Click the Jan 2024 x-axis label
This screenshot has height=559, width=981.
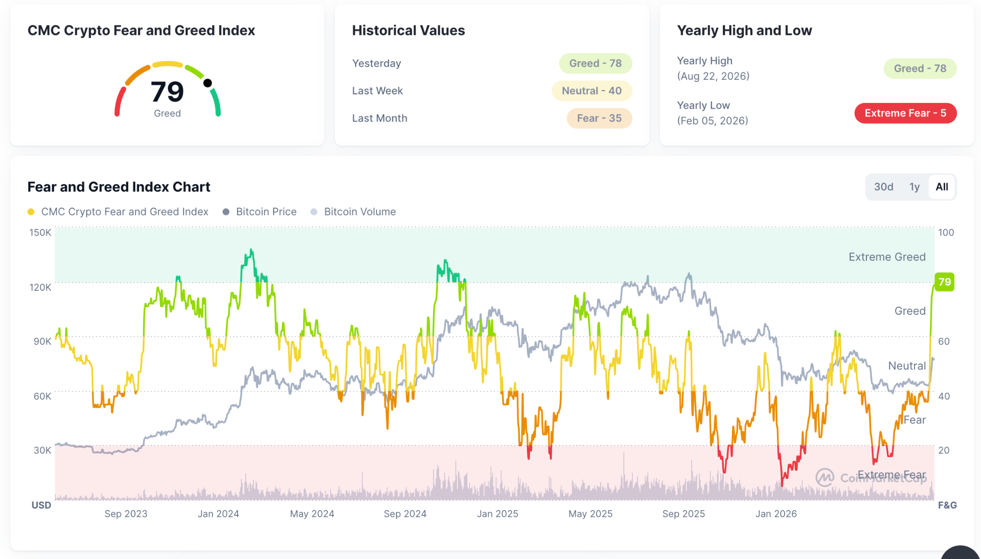218,513
